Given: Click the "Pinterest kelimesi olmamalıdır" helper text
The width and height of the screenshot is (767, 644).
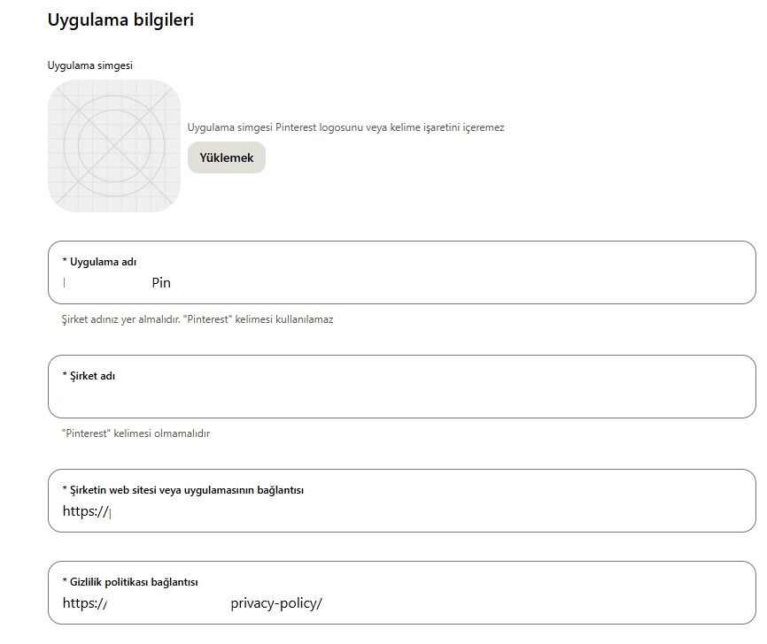Looking at the screenshot, I should point(136,433).
